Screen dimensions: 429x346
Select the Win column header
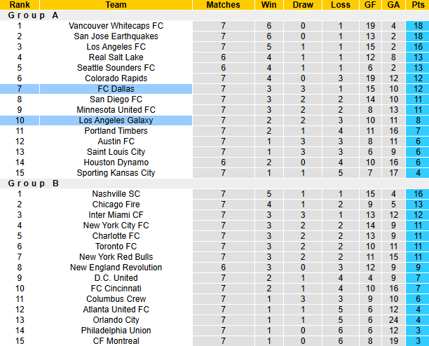pyautogui.click(x=268, y=5)
